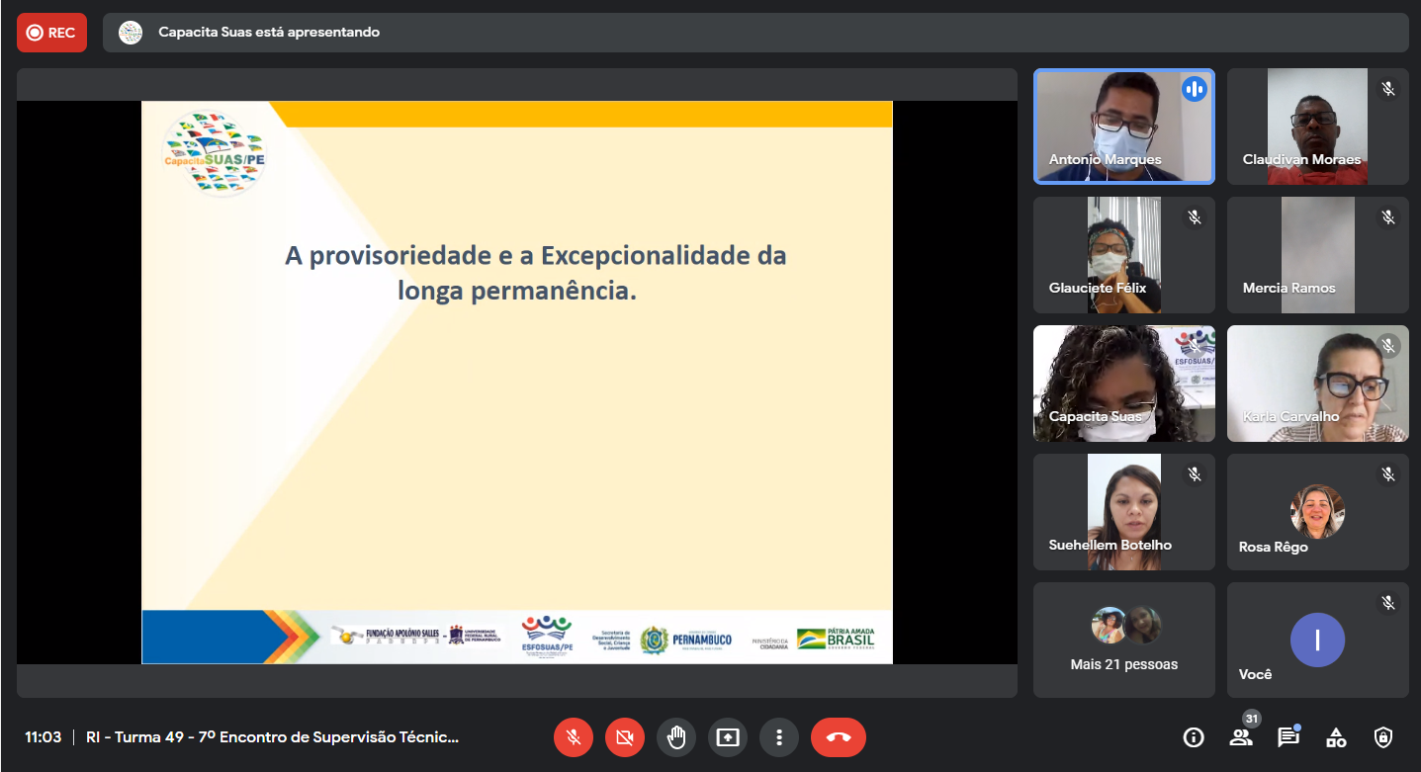
Task: Click the meeting title 'RI - Turma 49'
Action: coord(272,737)
